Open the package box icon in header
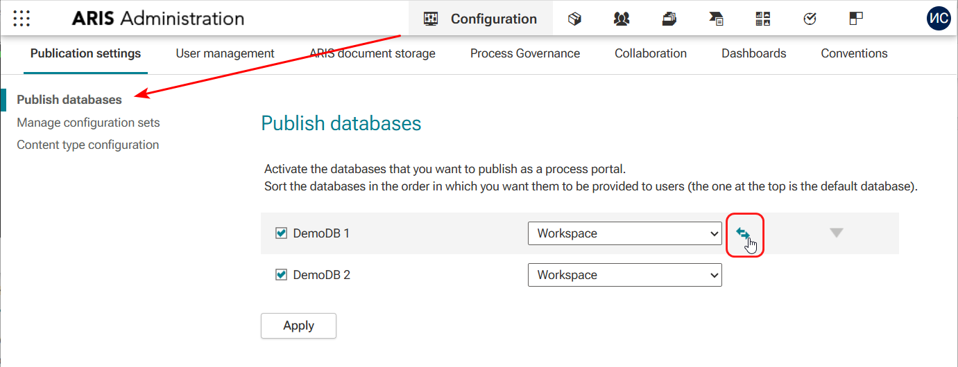The height and width of the screenshot is (367, 958). (x=574, y=19)
